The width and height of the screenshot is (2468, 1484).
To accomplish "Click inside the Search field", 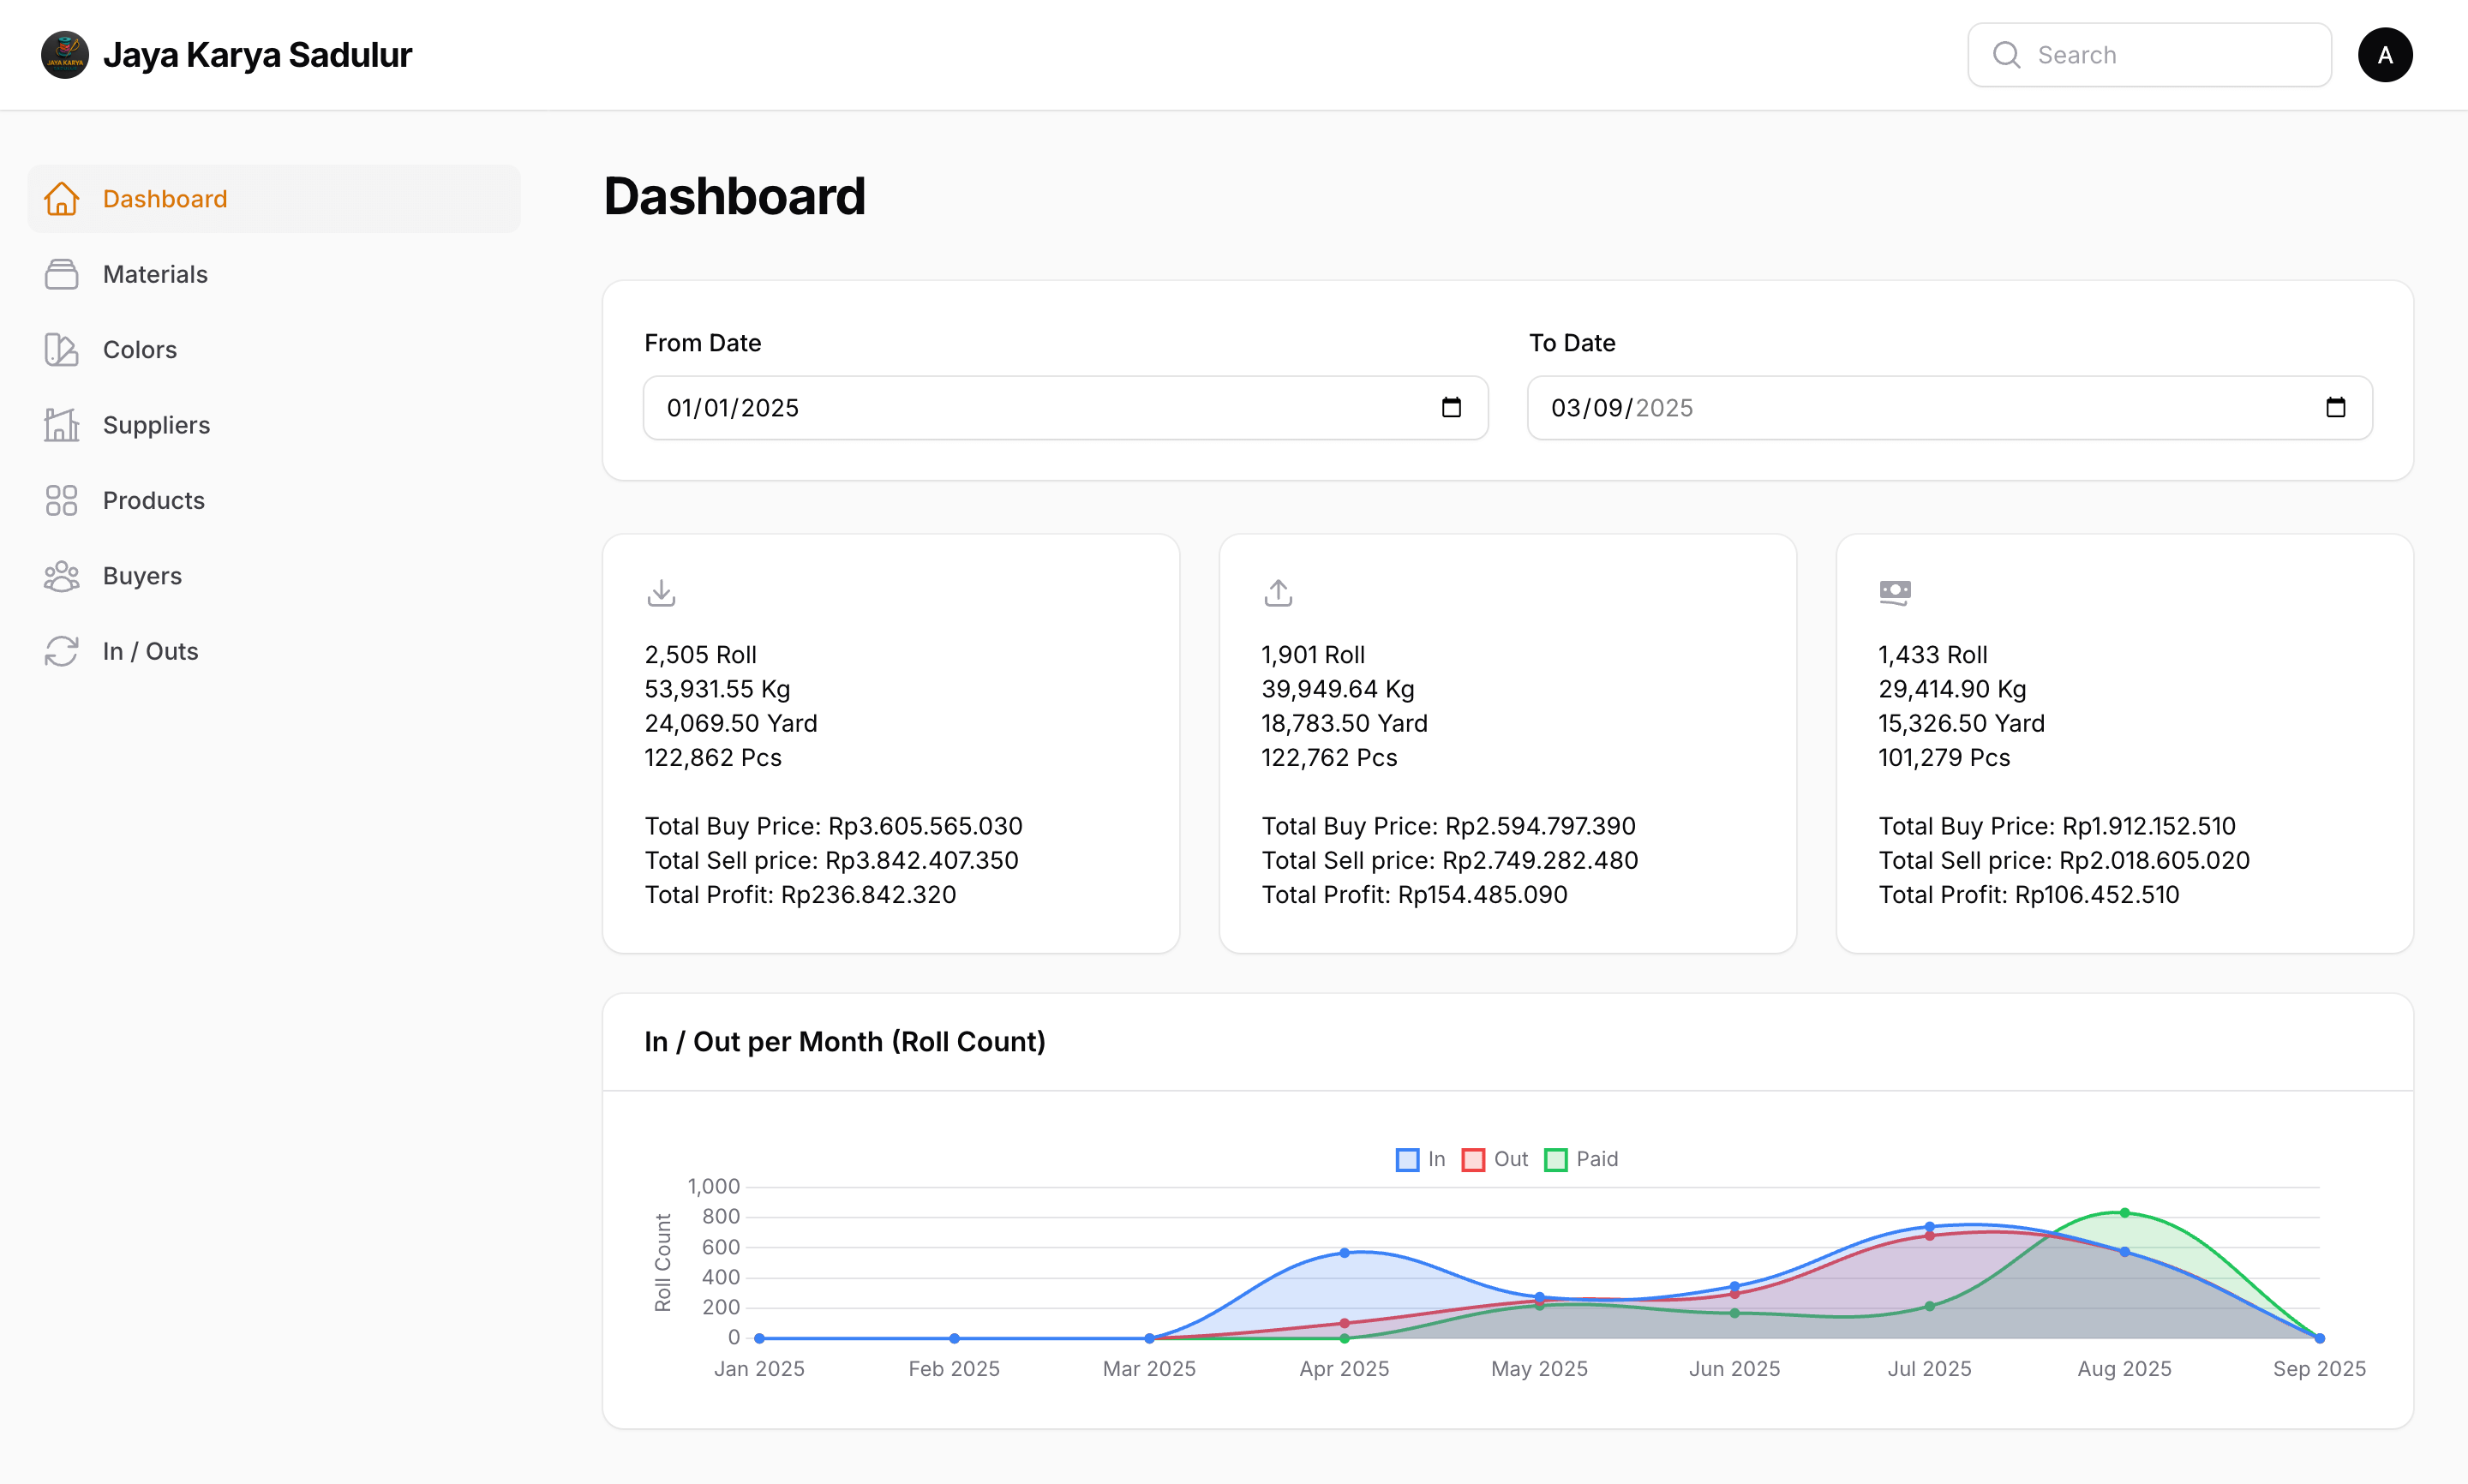I will 2148,55.
